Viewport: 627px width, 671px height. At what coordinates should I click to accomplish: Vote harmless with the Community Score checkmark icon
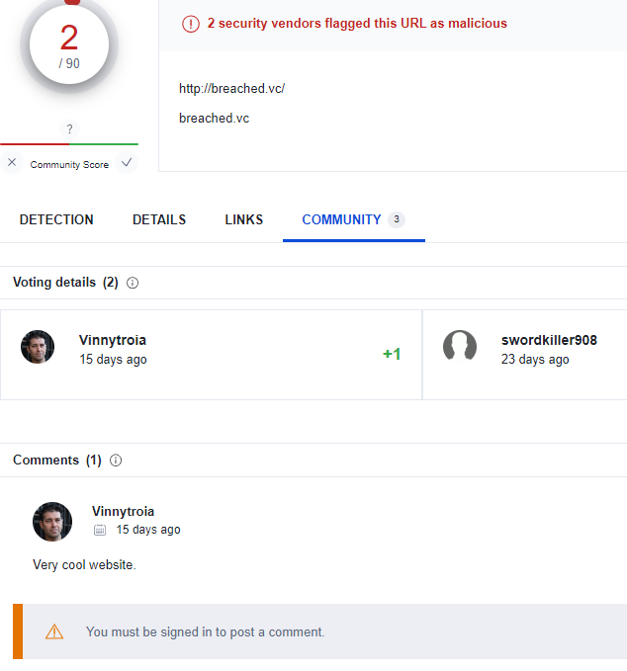pyautogui.click(x=127, y=163)
